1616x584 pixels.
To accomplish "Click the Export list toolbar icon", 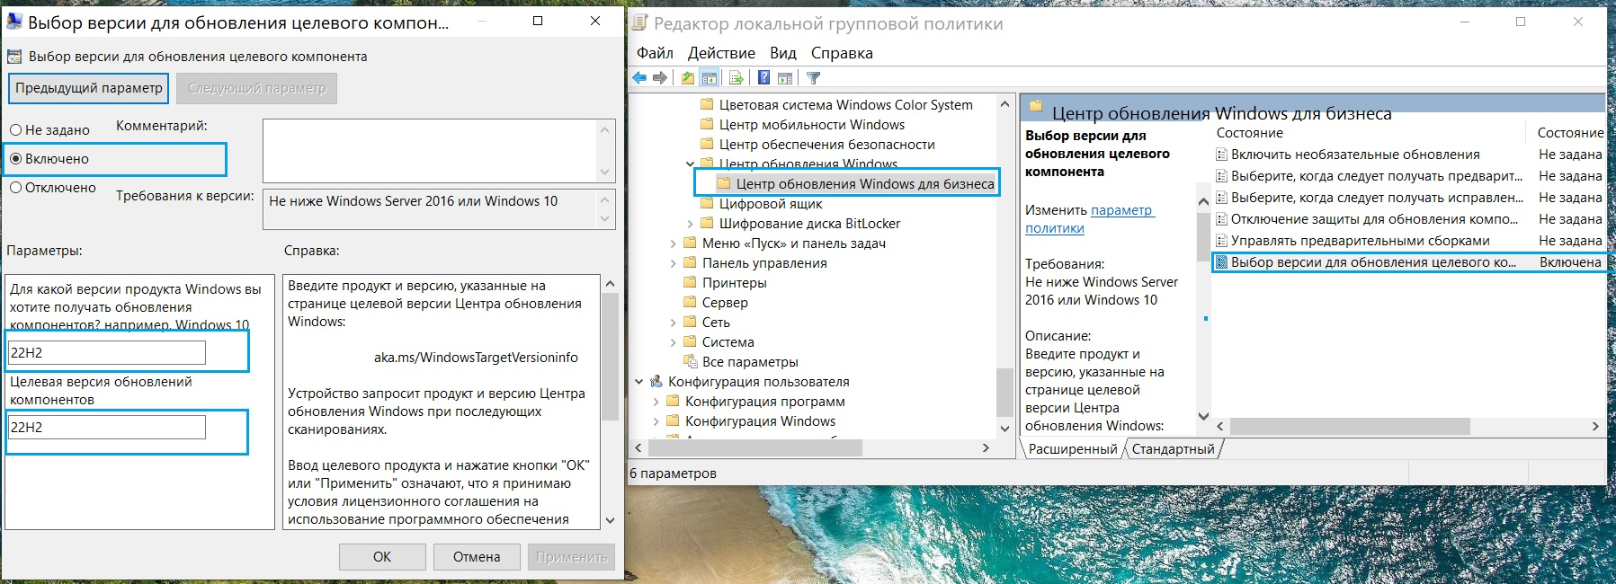I will (736, 78).
